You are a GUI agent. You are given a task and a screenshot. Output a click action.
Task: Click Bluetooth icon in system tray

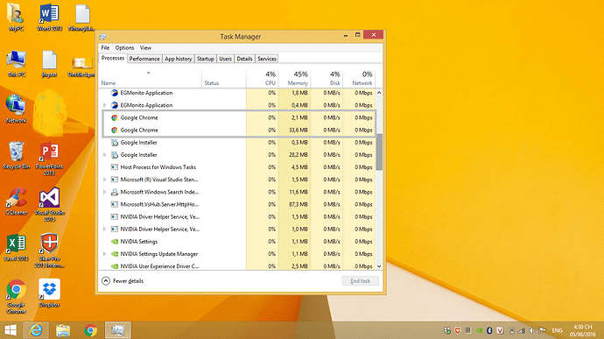pyautogui.click(x=489, y=330)
